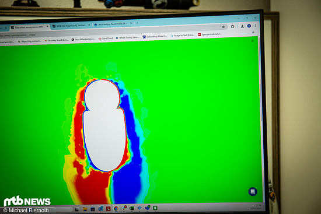Open the downloads icon in toolbar
This screenshot has height=214, width=321.
242,26
